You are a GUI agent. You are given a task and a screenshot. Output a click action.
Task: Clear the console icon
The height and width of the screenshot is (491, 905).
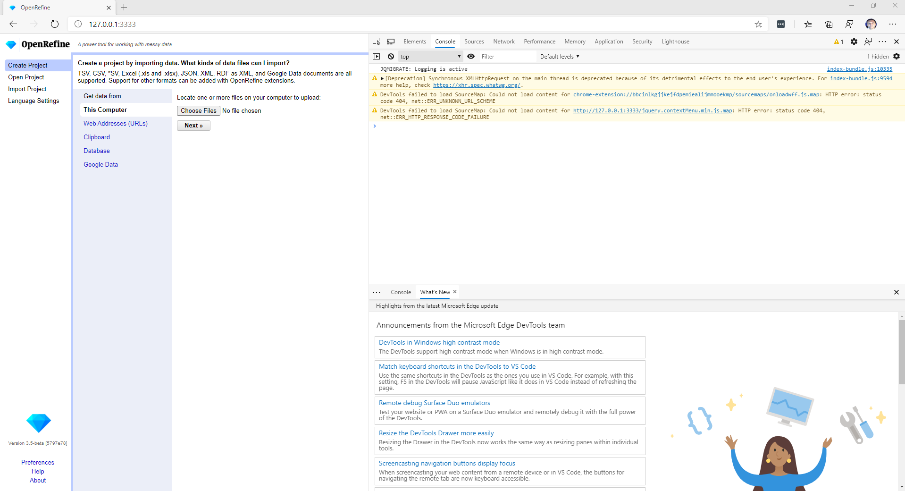click(391, 56)
